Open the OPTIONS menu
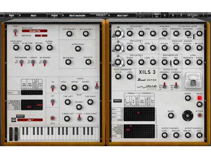Screen dimensions: 211x158 tap(193, 15)
